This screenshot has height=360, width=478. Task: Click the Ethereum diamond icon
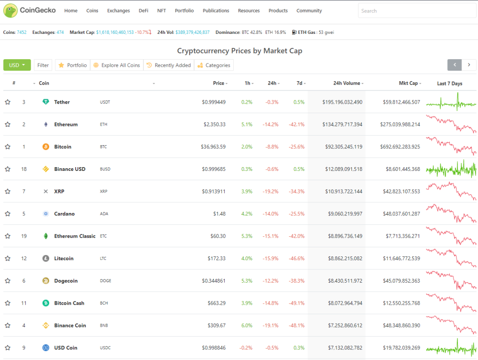coord(46,124)
